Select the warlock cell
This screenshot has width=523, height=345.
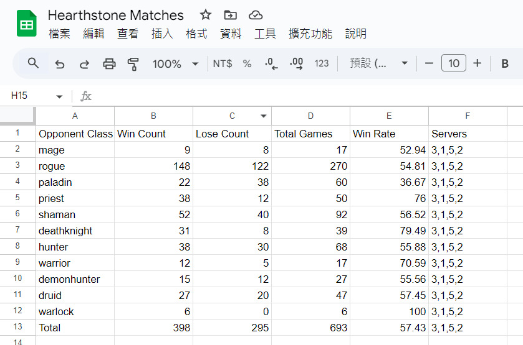click(x=75, y=311)
